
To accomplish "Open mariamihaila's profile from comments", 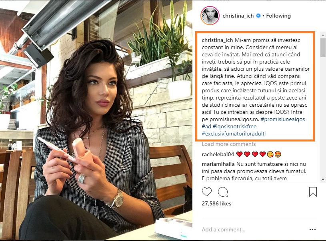I will (218, 164).
